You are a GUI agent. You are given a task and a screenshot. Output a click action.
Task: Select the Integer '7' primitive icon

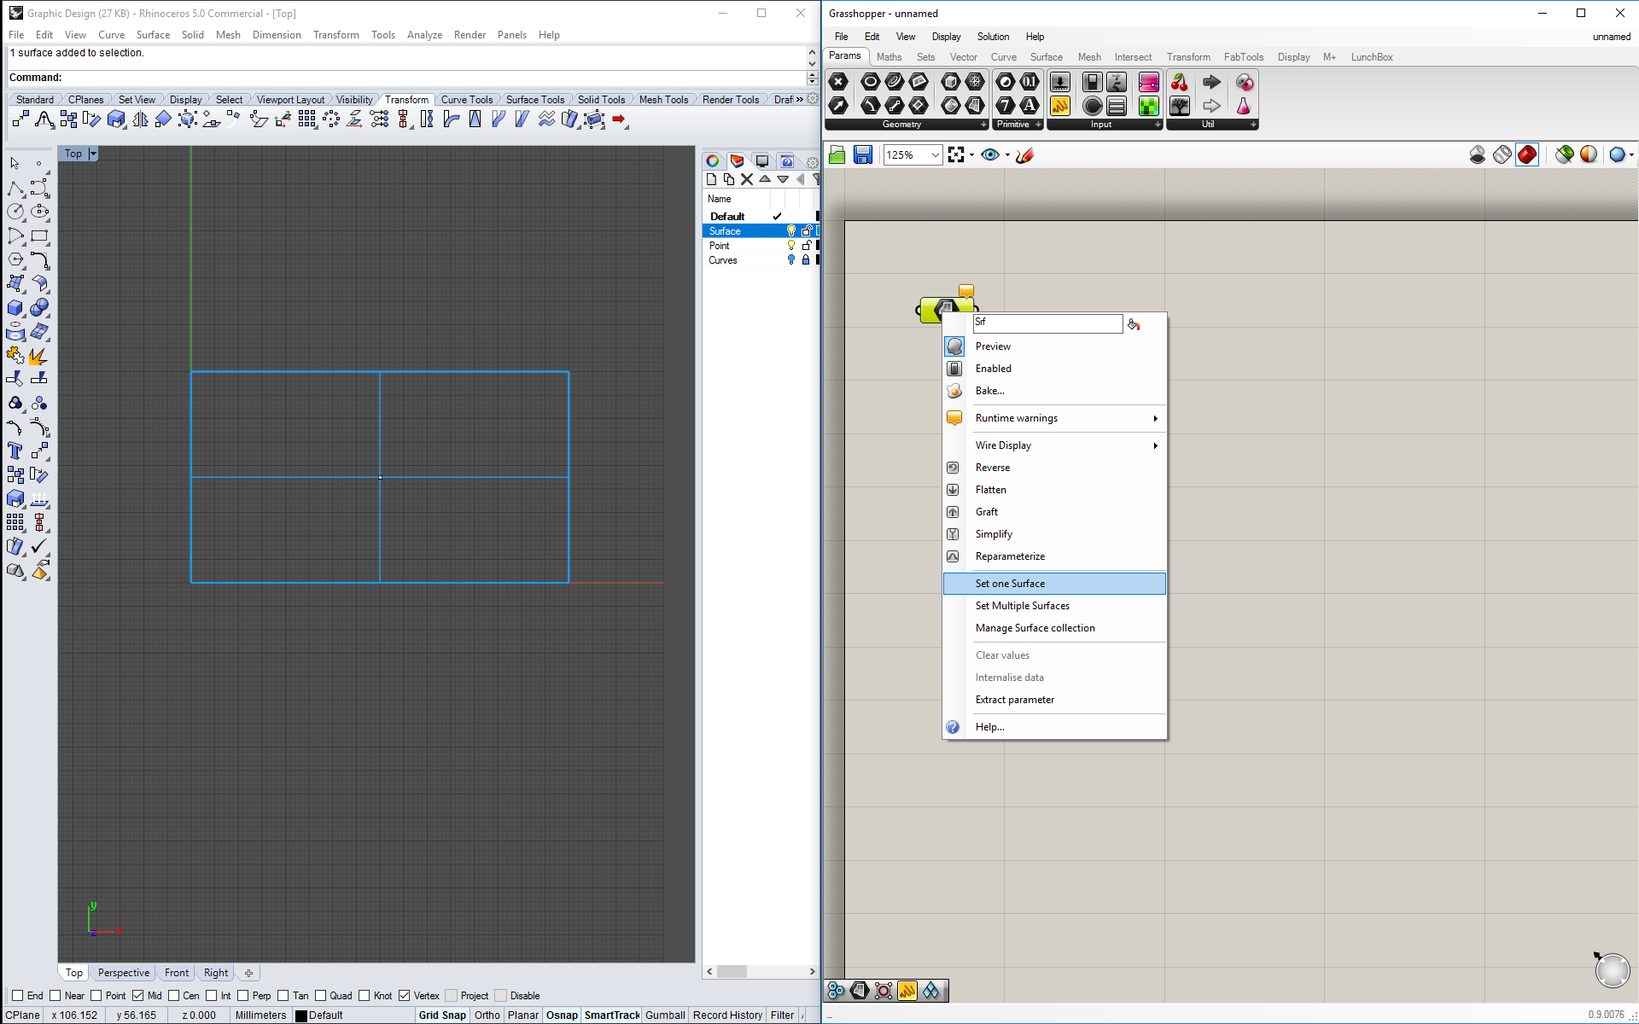(x=1006, y=106)
